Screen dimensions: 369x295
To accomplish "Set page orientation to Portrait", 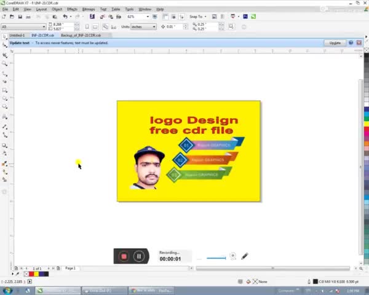I will point(87,27).
